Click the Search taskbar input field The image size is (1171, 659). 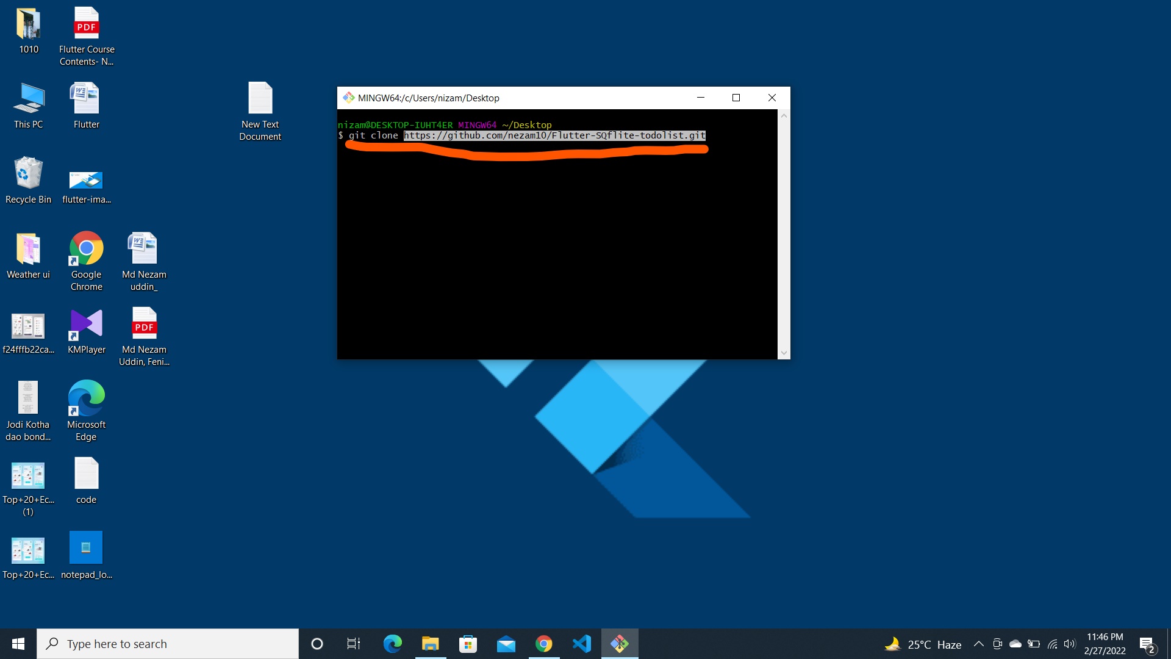pyautogui.click(x=167, y=644)
